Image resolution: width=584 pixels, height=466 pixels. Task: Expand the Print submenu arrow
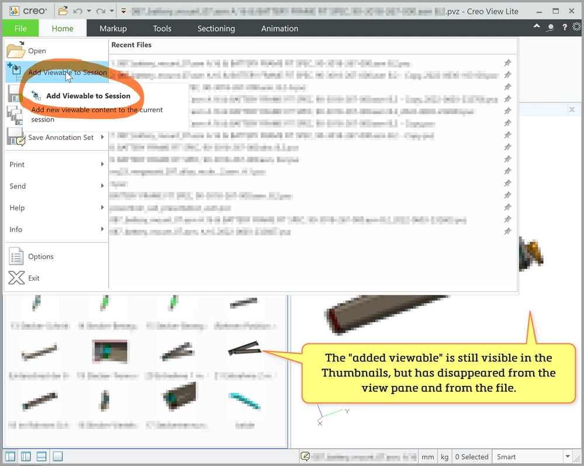pos(103,164)
